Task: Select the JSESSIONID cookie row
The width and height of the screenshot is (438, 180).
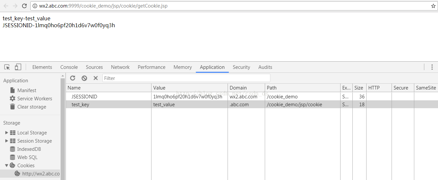Action: coord(252,96)
